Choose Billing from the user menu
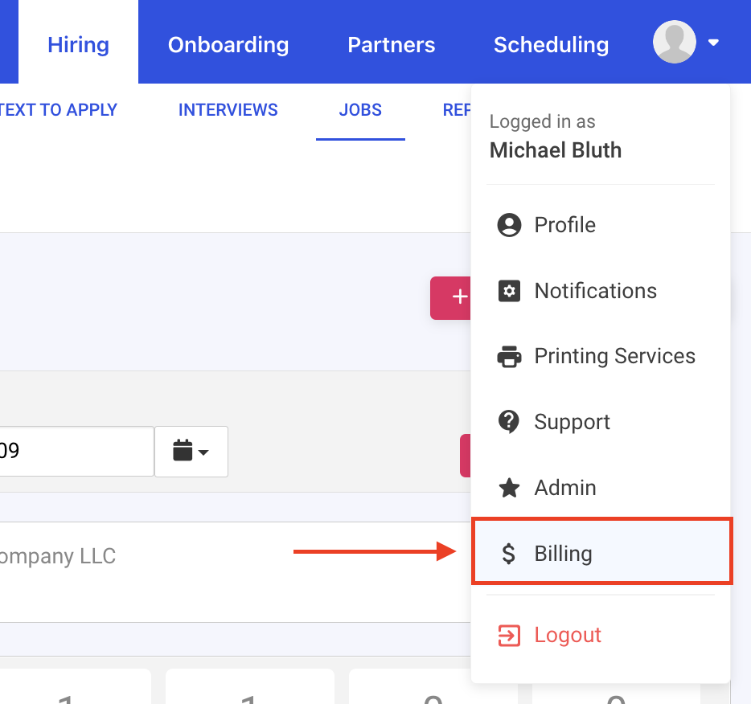This screenshot has width=751, height=704. point(563,554)
